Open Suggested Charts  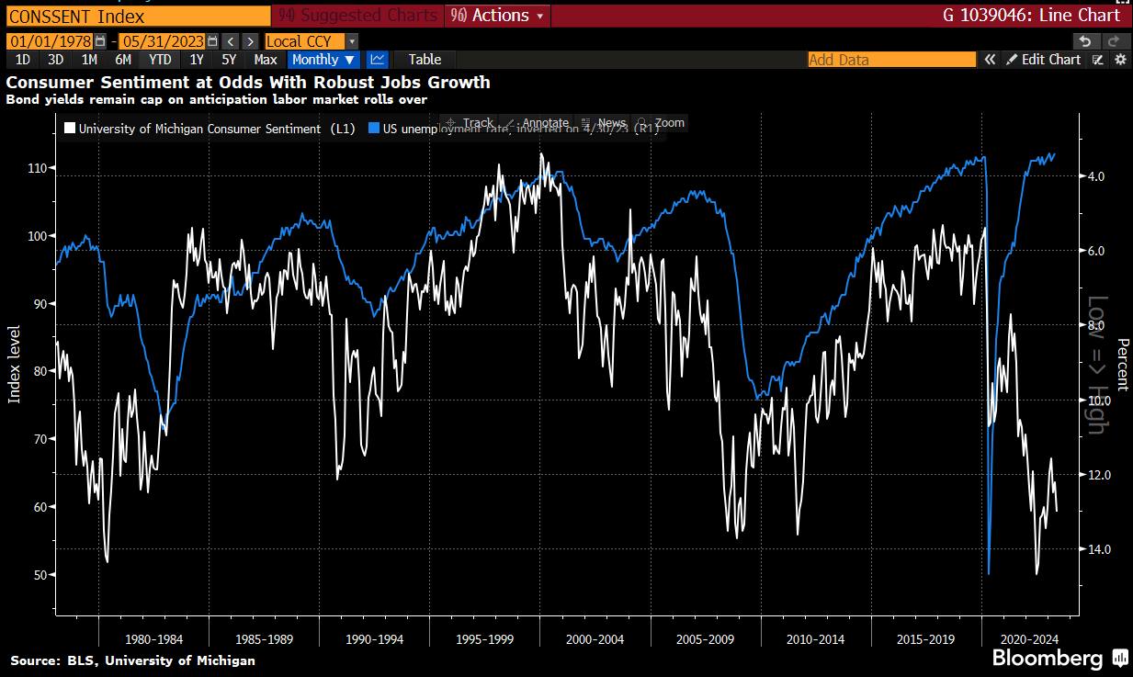point(357,16)
